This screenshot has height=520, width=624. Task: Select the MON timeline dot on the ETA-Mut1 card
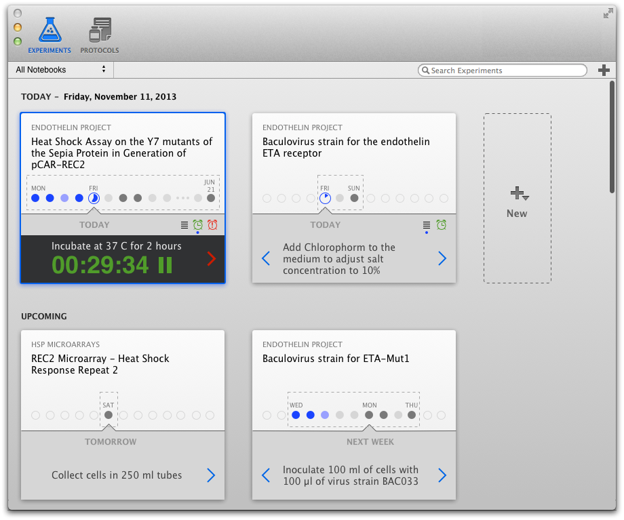coord(369,415)
